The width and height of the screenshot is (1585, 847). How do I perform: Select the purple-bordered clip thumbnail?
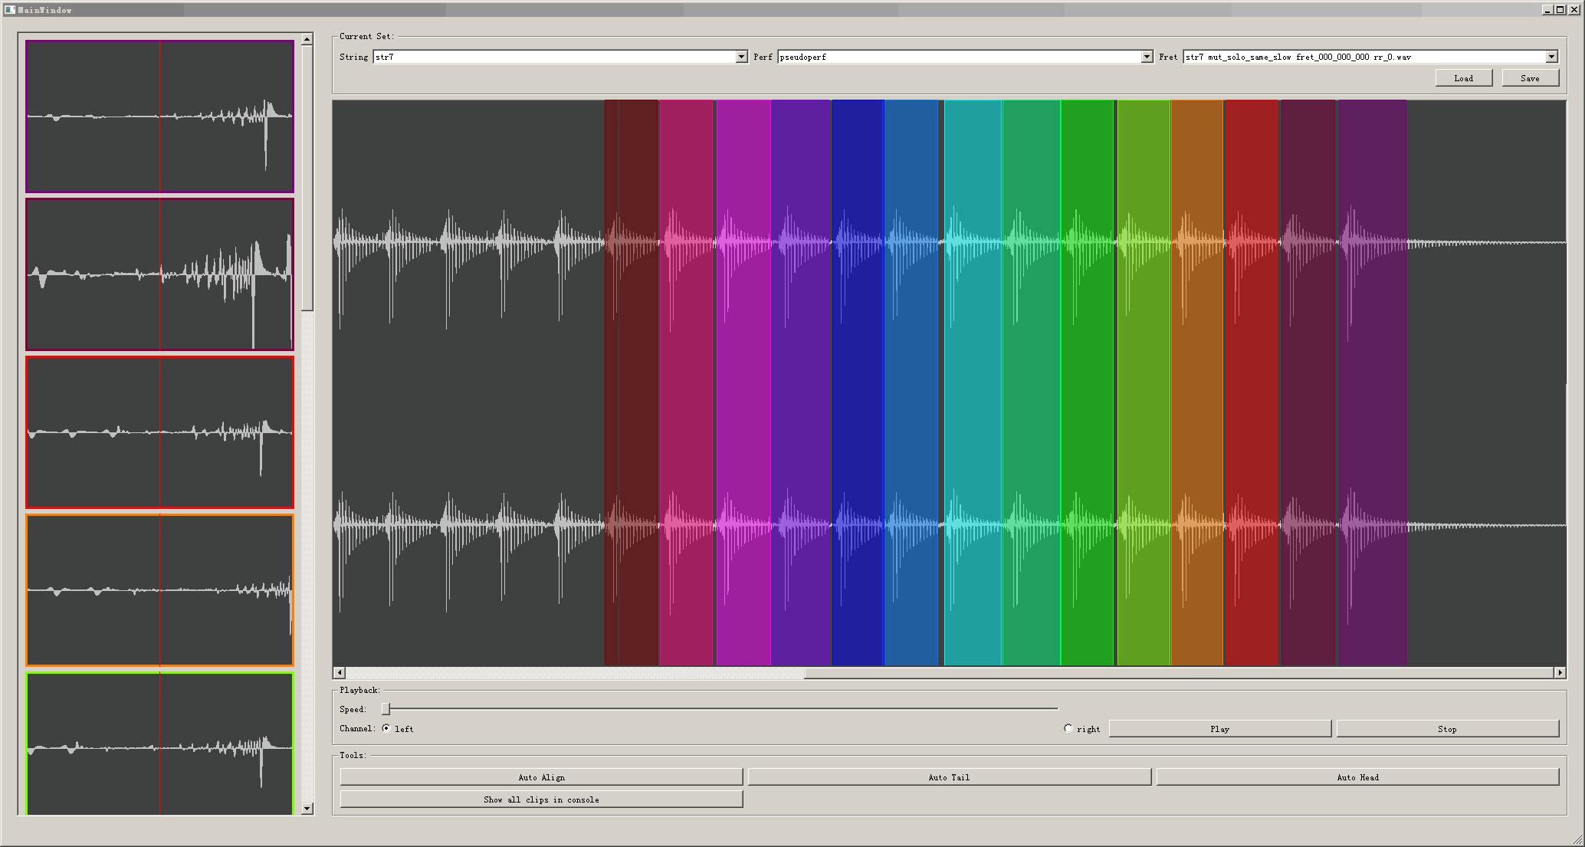159,117
